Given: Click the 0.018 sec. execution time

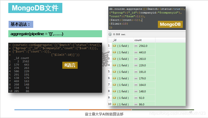Looking at the screenshot, I should click(x=119, y=34).
